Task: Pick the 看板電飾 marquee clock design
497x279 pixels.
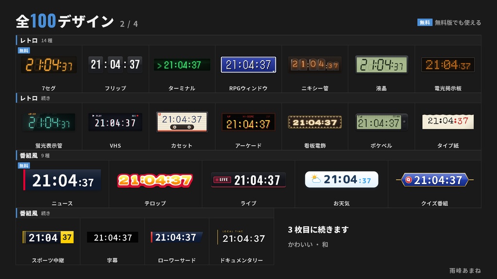Action: pyautogui.click(x=315, y=122)
